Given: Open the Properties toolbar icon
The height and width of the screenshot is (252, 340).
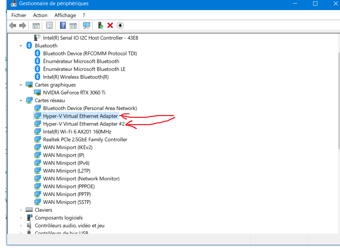Looking at the screenshot, I should point(49,25).
